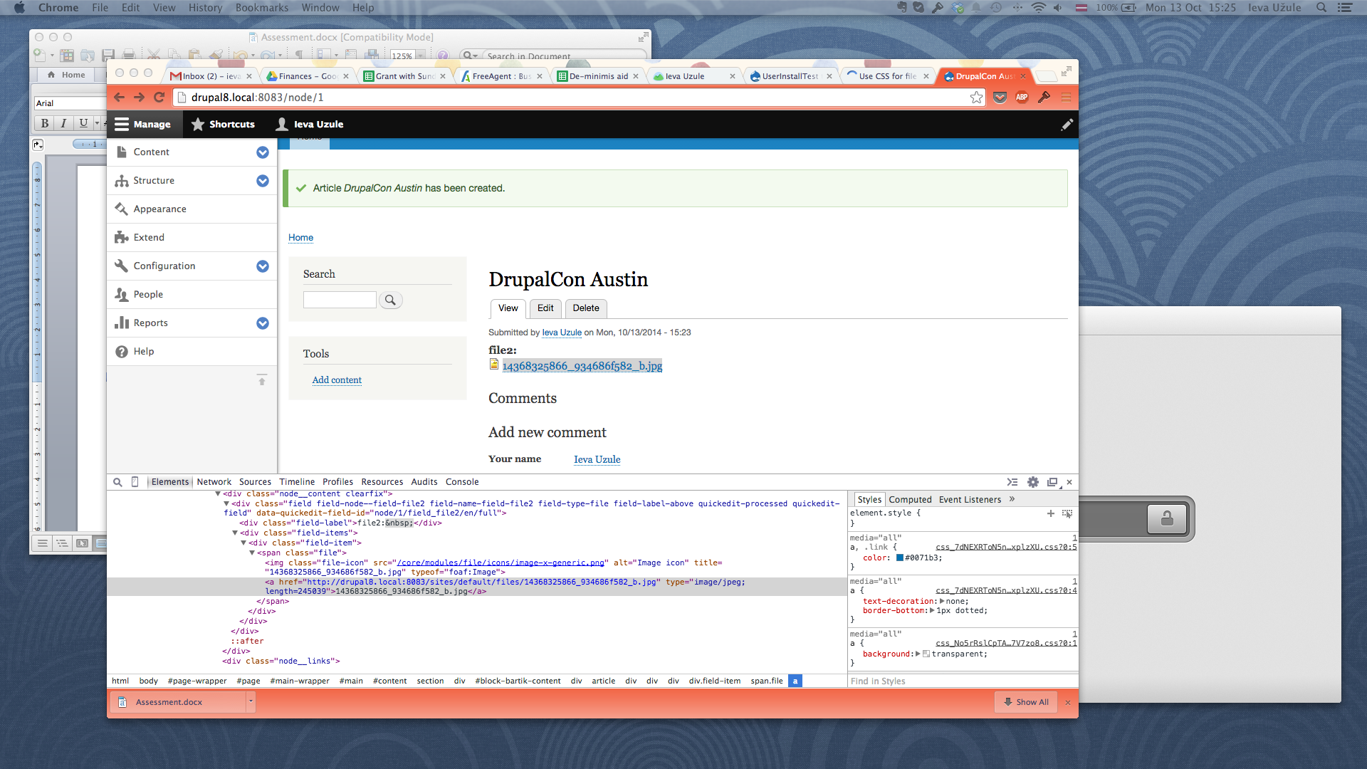Open the Edit tab of the article
The height and width of the screenshot is (769, 1367).
545,308
